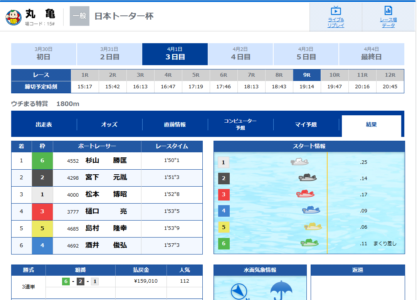Screen dimensions: 417x300
Task: Click the ライブ&リプレイ link text
Action: pos(336,23)
